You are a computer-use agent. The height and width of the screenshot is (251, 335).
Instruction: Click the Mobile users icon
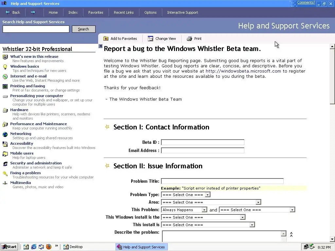[5, 154]
